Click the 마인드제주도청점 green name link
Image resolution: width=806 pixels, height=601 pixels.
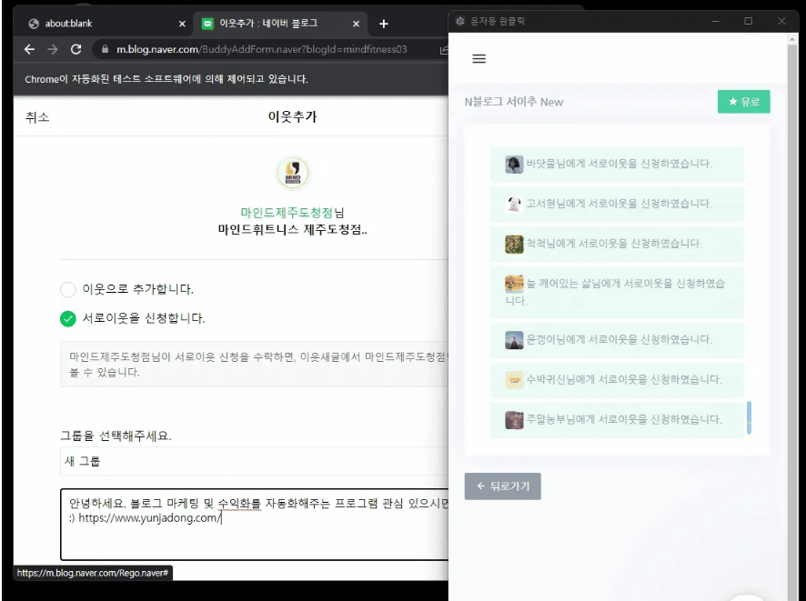pyautogui.click(x=287, y=213)
